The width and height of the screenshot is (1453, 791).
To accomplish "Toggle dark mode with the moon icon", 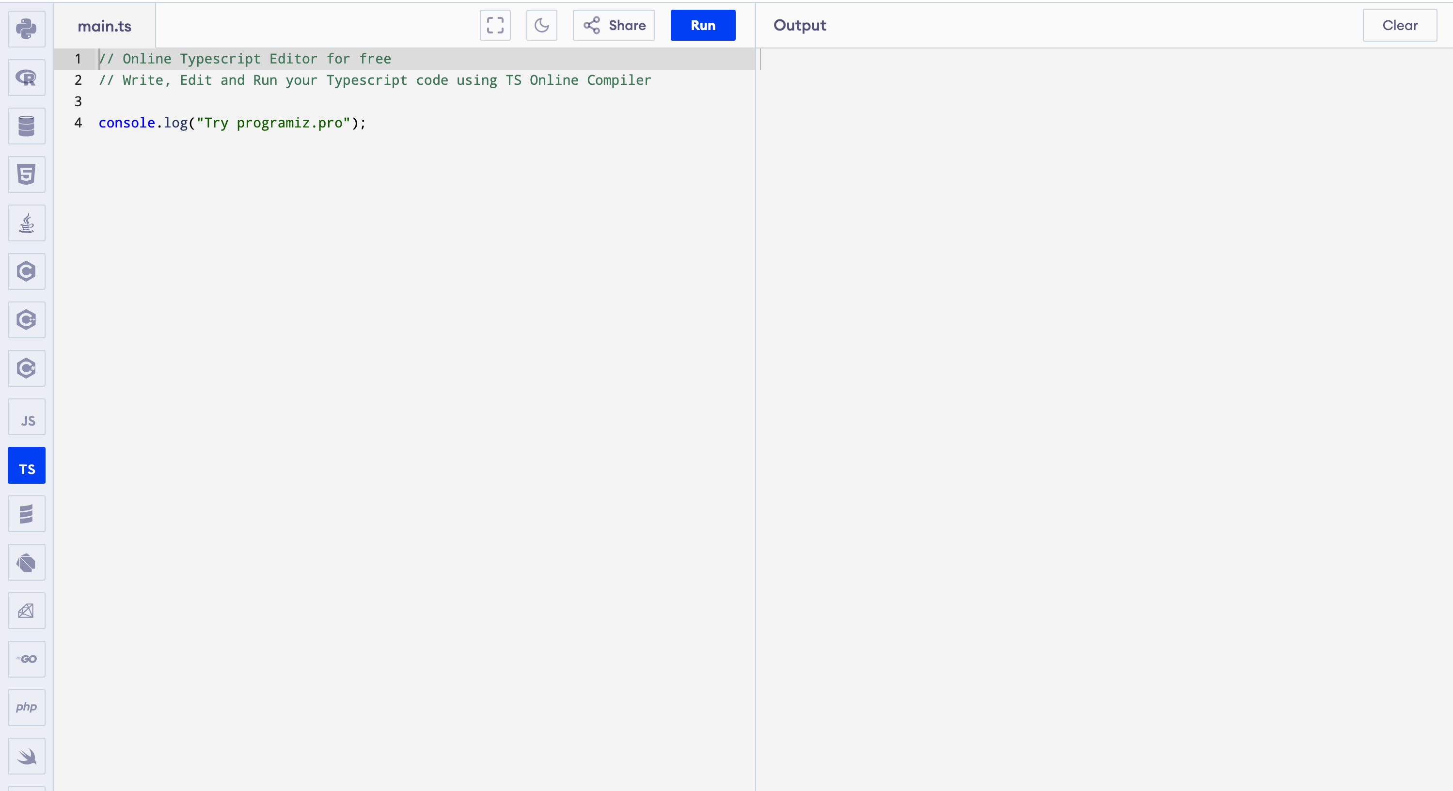I will [541, 25].
